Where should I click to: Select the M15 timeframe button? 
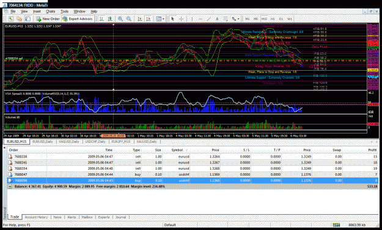click(264, 19)
